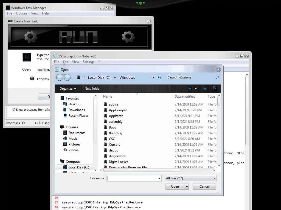Click the Documents library icon
This screenshot has width=281, height=210.
tap(65, 133)
